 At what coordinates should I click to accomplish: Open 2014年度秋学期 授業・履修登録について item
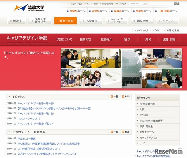click(39, 149)
